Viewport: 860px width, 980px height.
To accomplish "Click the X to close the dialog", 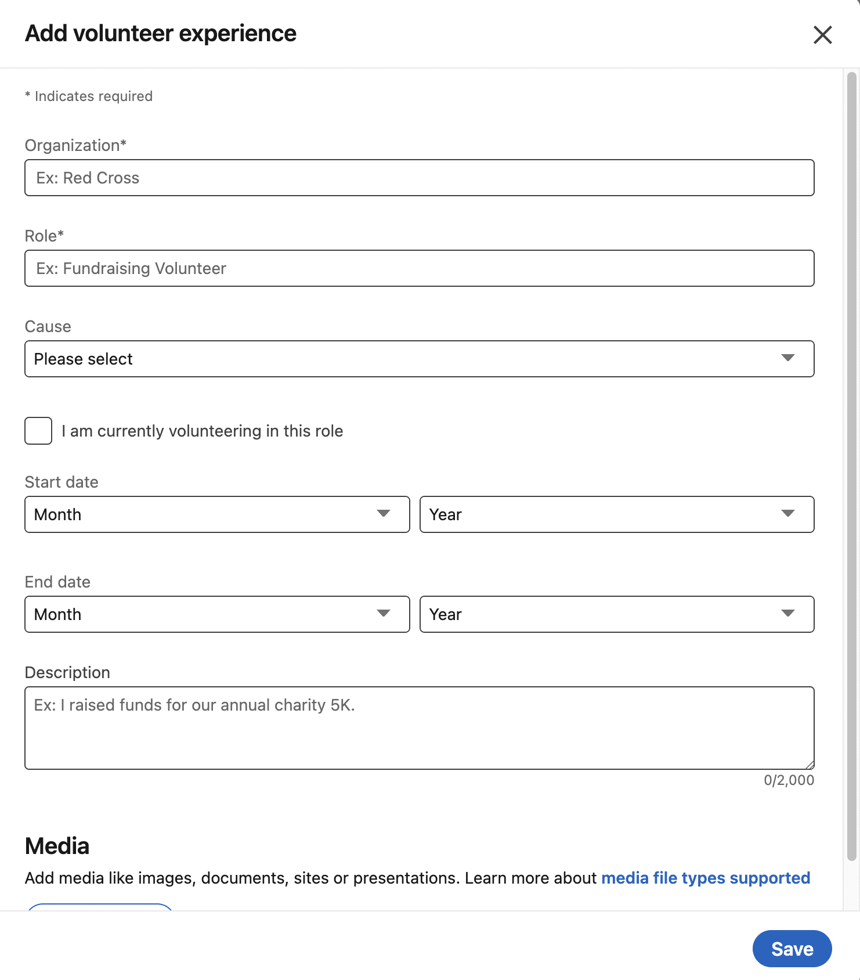I will pos(822,35).
